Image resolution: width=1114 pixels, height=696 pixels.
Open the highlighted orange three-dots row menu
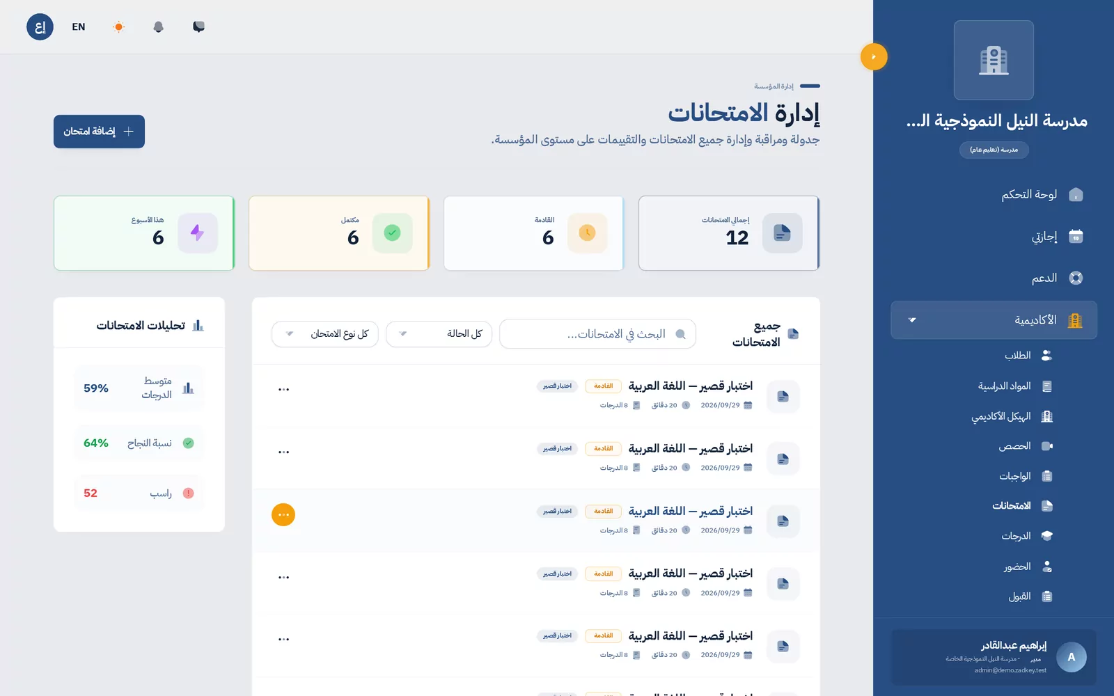(x=283, y=514)
